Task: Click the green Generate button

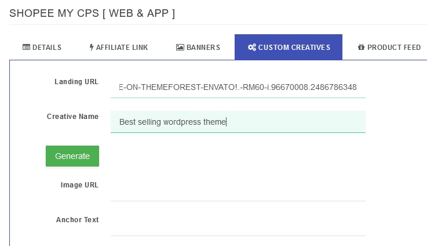Action: [x=72, y=156]
